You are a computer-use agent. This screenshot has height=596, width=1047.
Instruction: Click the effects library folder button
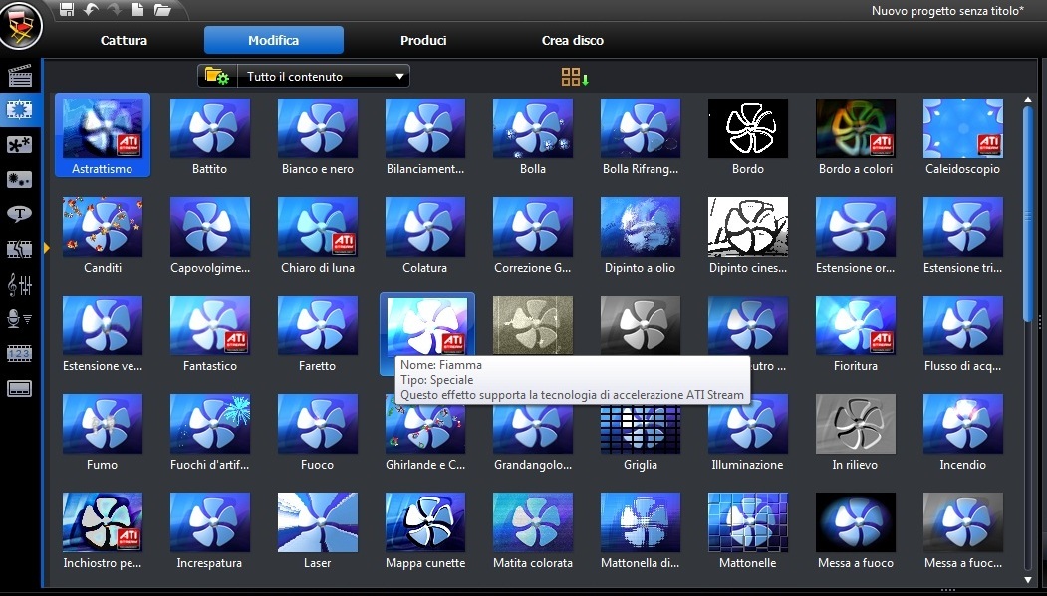(x=216, y=77)
